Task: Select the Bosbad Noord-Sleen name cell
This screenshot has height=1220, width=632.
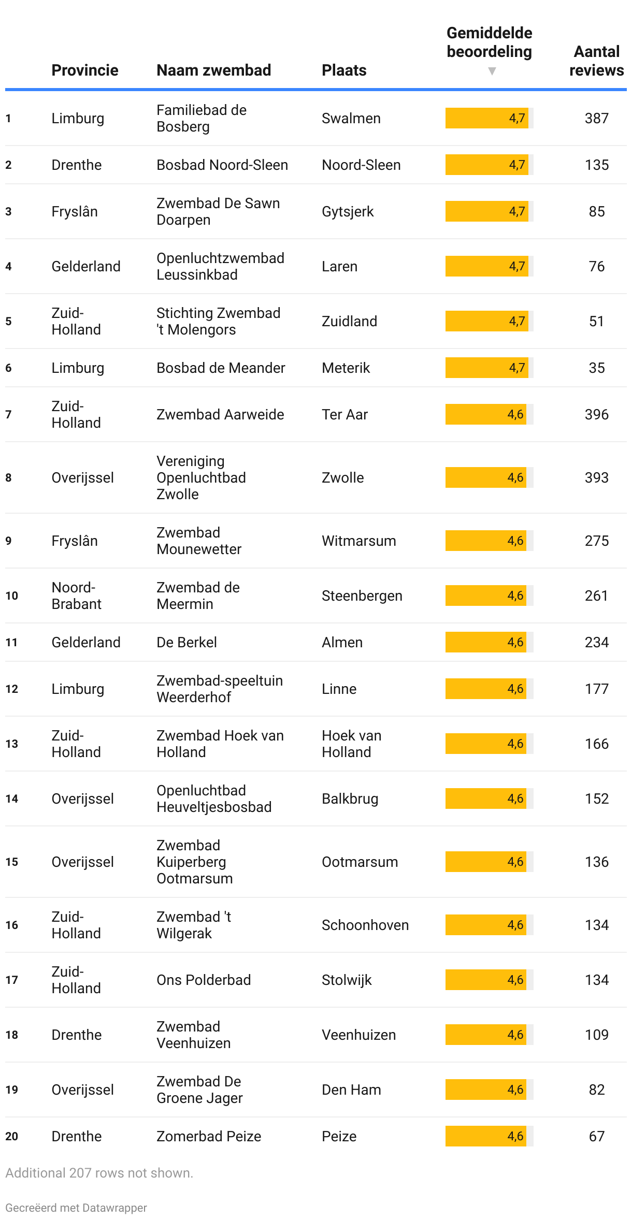Action: click(x=222, y=165)
